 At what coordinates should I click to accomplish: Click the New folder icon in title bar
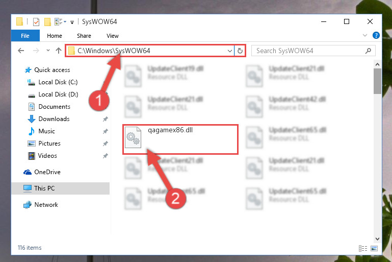pos(47,22)
